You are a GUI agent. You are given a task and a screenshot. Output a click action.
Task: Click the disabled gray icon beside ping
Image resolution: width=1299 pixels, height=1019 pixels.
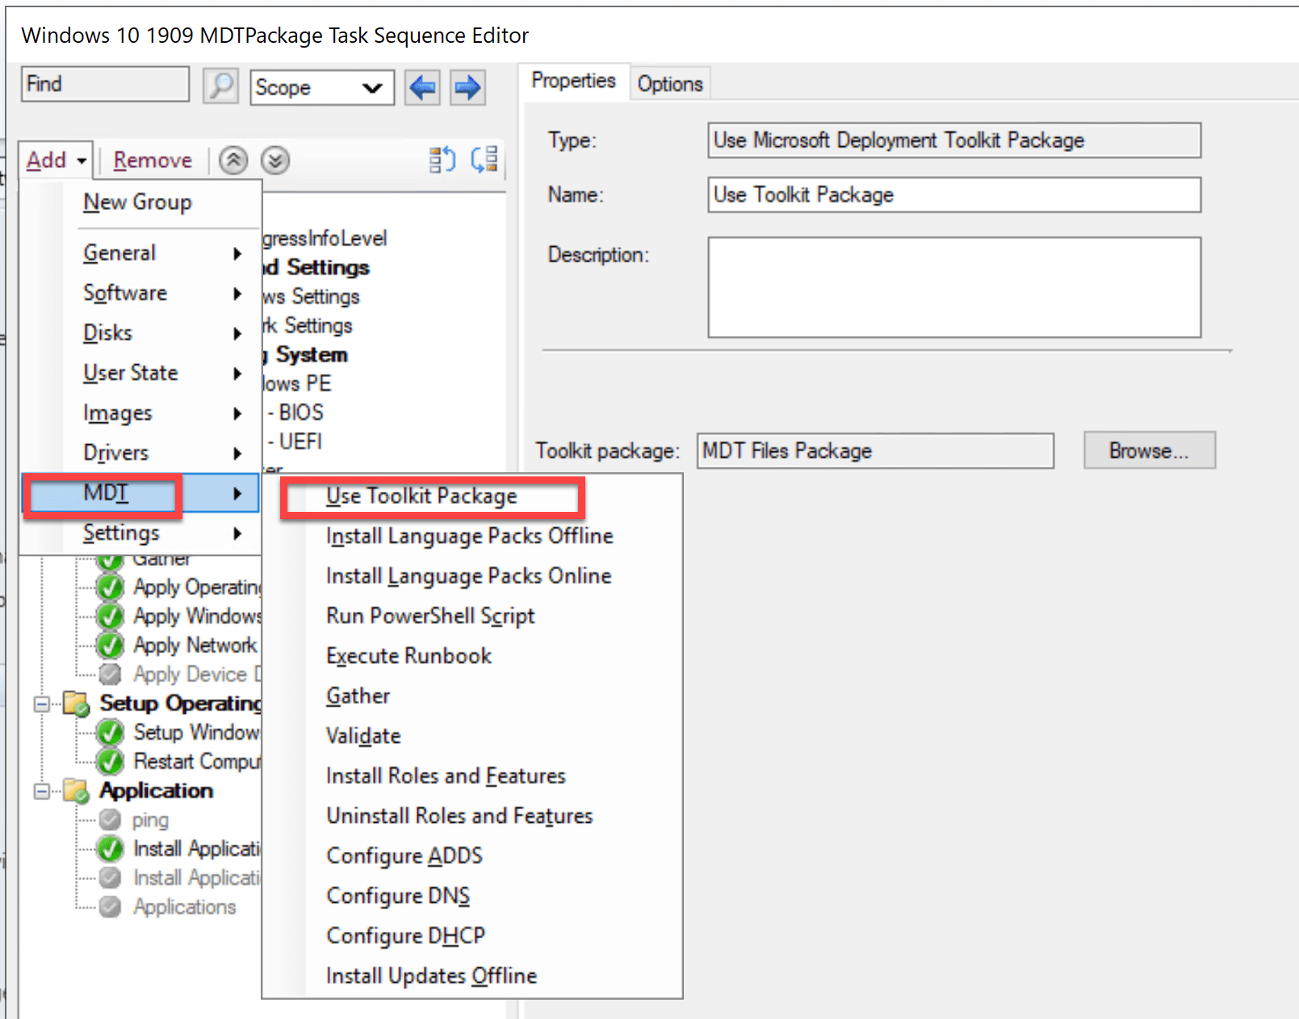coord(110,820)
